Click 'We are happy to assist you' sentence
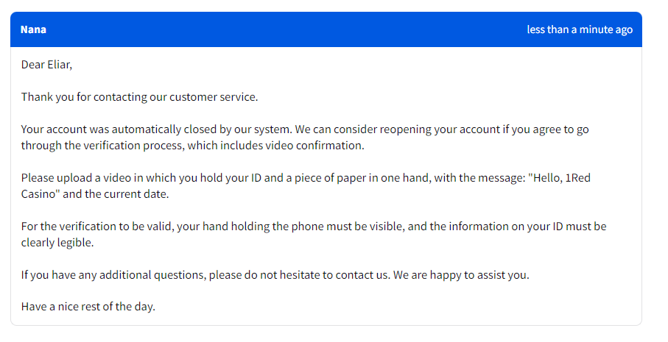The width and height of the screenshot is (668, 342). pos(461,275)
